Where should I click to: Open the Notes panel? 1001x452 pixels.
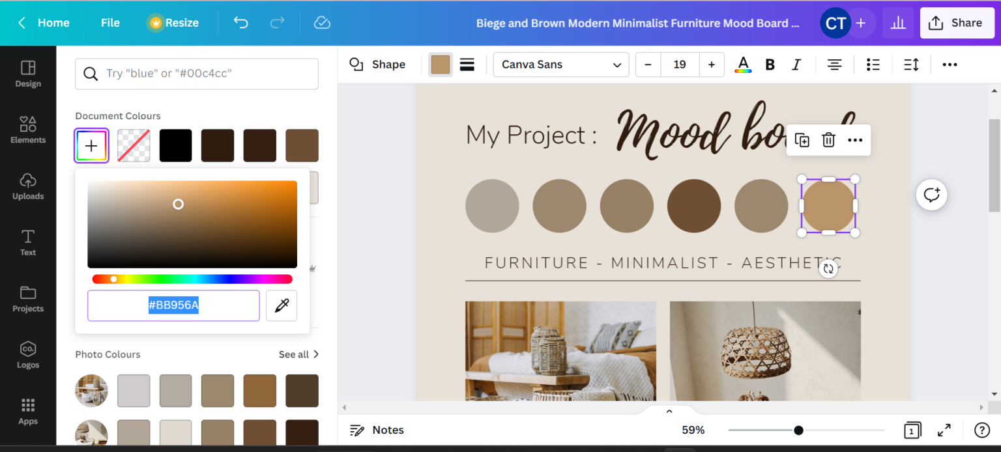click(377, 430)
